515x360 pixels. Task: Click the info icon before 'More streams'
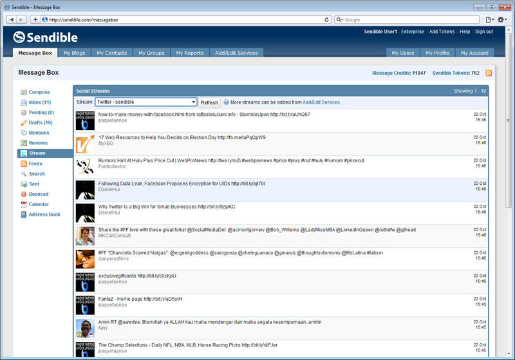click(x=226, y=102)
